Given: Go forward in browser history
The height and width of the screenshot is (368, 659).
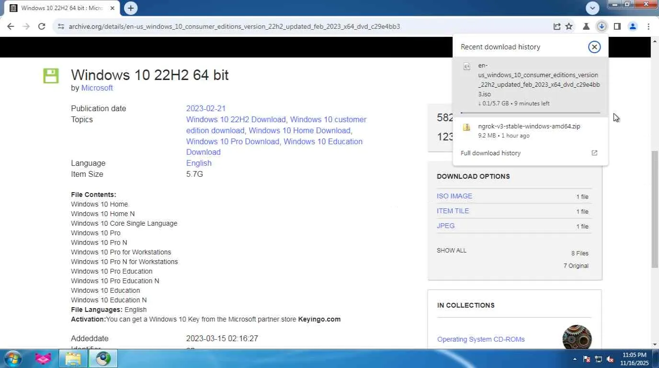Looking at the screenshot, I should pyautogui.click(x=26, y=27).
